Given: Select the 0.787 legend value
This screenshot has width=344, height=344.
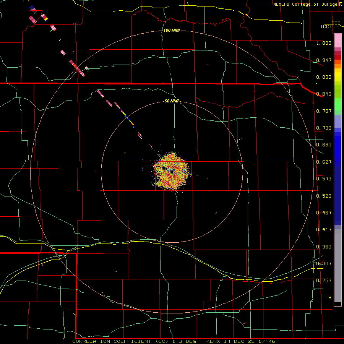Looking at the screenshot, I should [324, 111].
